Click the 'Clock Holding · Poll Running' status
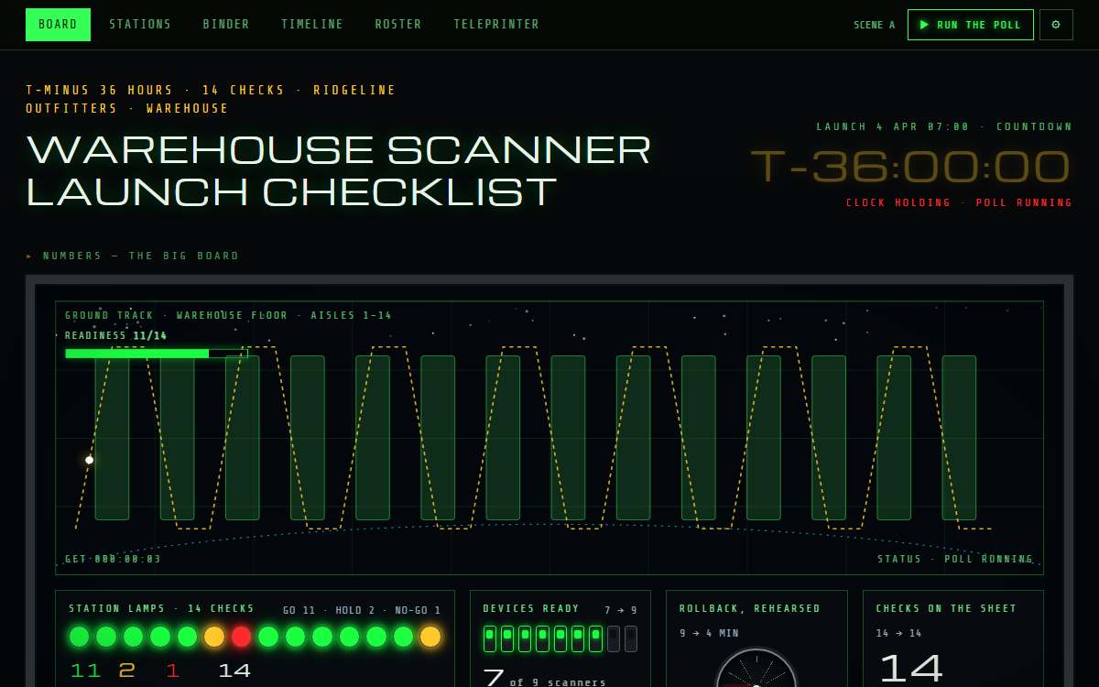This screenshot has height=687, width=1099. pos(959,203)
